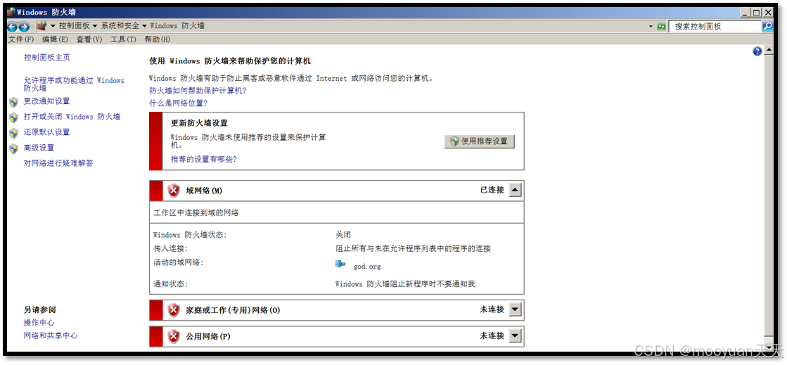Expand the 公用网络(P) section arrow
The image size is (787, 365).
(x=516, y=336)
